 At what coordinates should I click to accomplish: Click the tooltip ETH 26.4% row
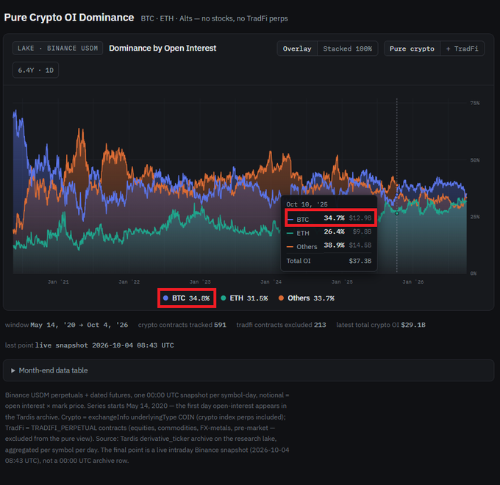click(x=329, y=232)
